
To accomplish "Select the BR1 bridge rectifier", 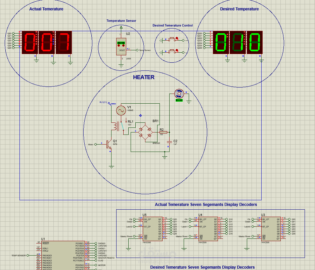I will pyautogui.click(x=145, y=132).
